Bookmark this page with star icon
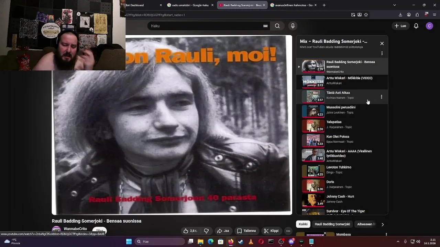The height and width of the screenshot is (247, 440). pyautogui.click(x=366, y=15)
